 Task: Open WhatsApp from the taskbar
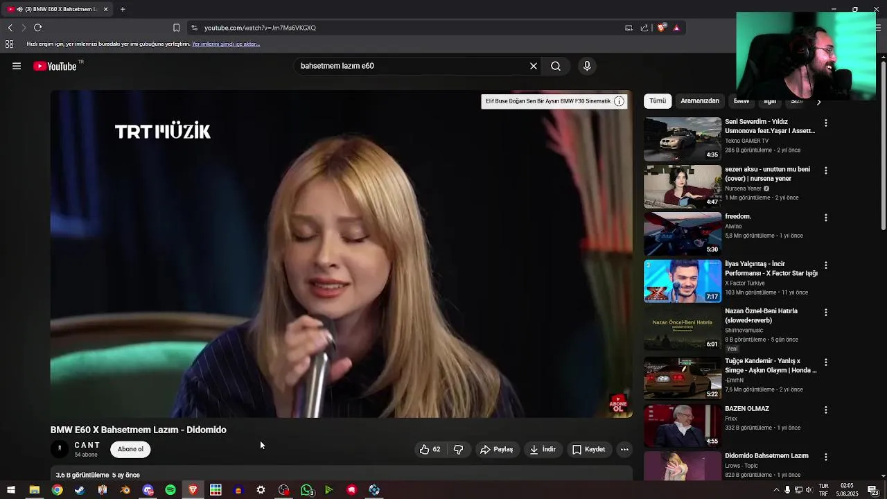click(x=306, y=490)
